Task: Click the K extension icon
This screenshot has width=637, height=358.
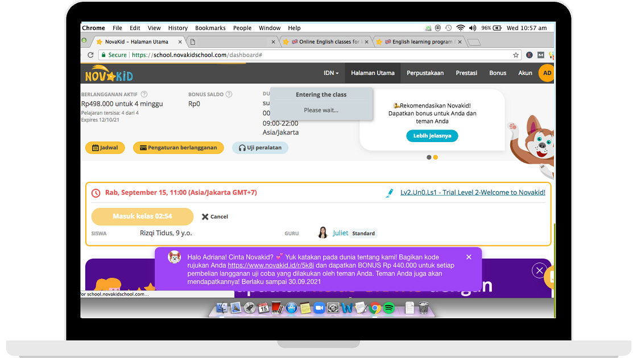Action: [x=529, y=55]
